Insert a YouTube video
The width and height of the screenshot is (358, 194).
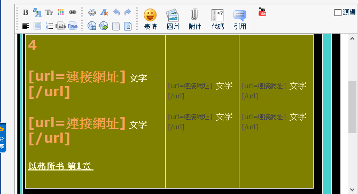(x=262, y=12)
